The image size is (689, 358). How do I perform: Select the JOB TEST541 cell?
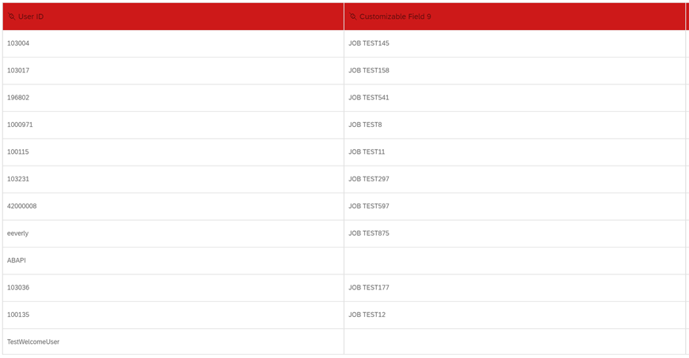pos(514,98)
